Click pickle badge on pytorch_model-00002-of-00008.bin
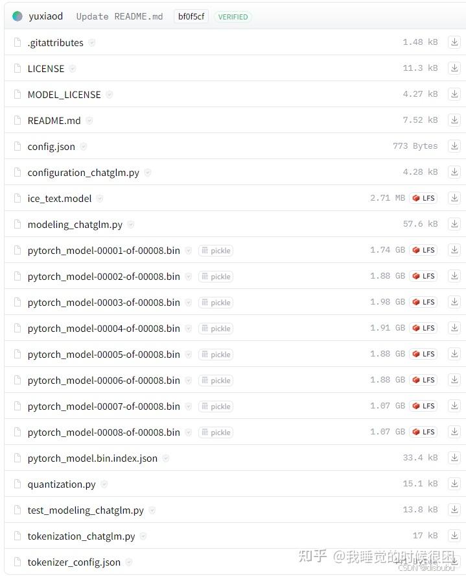Screen dimensions: 466x576 click(216, 277)
